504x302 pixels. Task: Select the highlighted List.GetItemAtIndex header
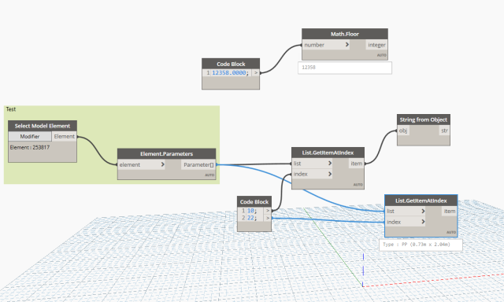[421, 201]
